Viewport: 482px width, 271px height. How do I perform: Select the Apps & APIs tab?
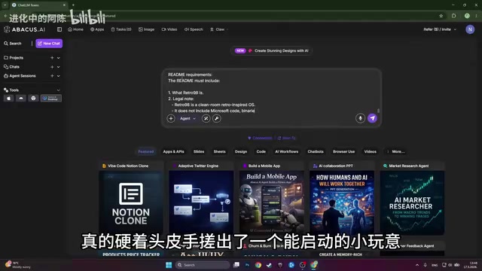point(173,151)
